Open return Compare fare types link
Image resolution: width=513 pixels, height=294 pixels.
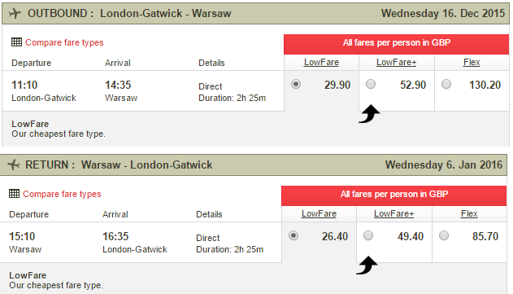tap(62, 194)
